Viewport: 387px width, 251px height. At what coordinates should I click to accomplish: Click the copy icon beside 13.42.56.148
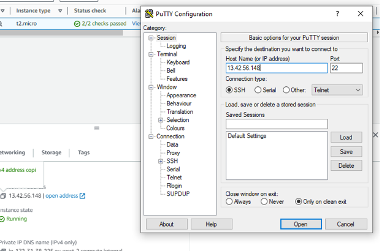[3, 196]
